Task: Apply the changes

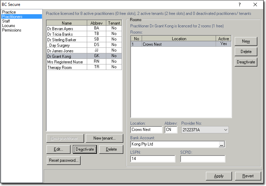Action: pyautogui.click(x=218, y=176)
